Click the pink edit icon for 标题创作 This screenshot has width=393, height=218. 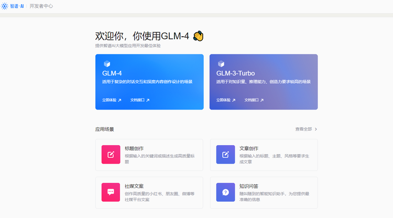tap(111, 155)
